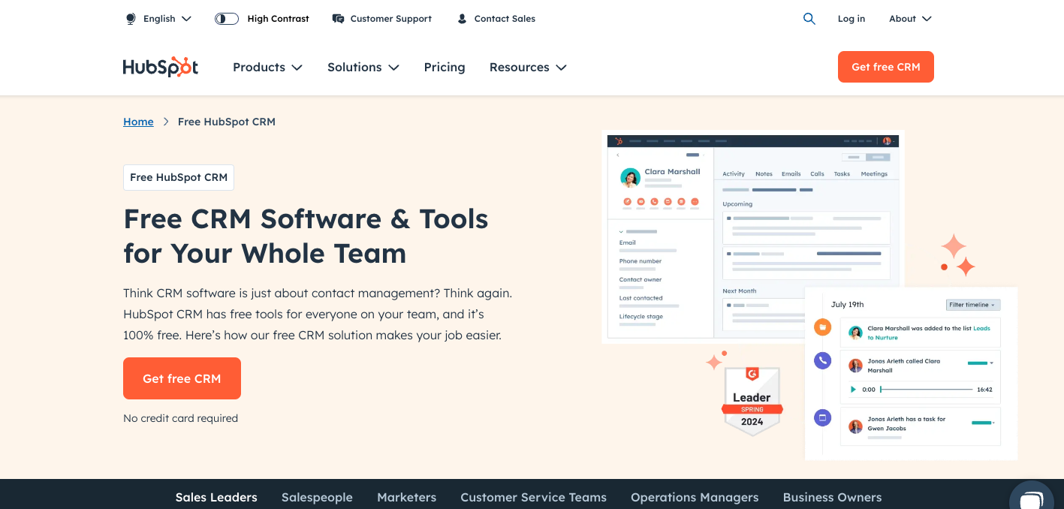Select the Marketers tab

click(x=406, y=497)
